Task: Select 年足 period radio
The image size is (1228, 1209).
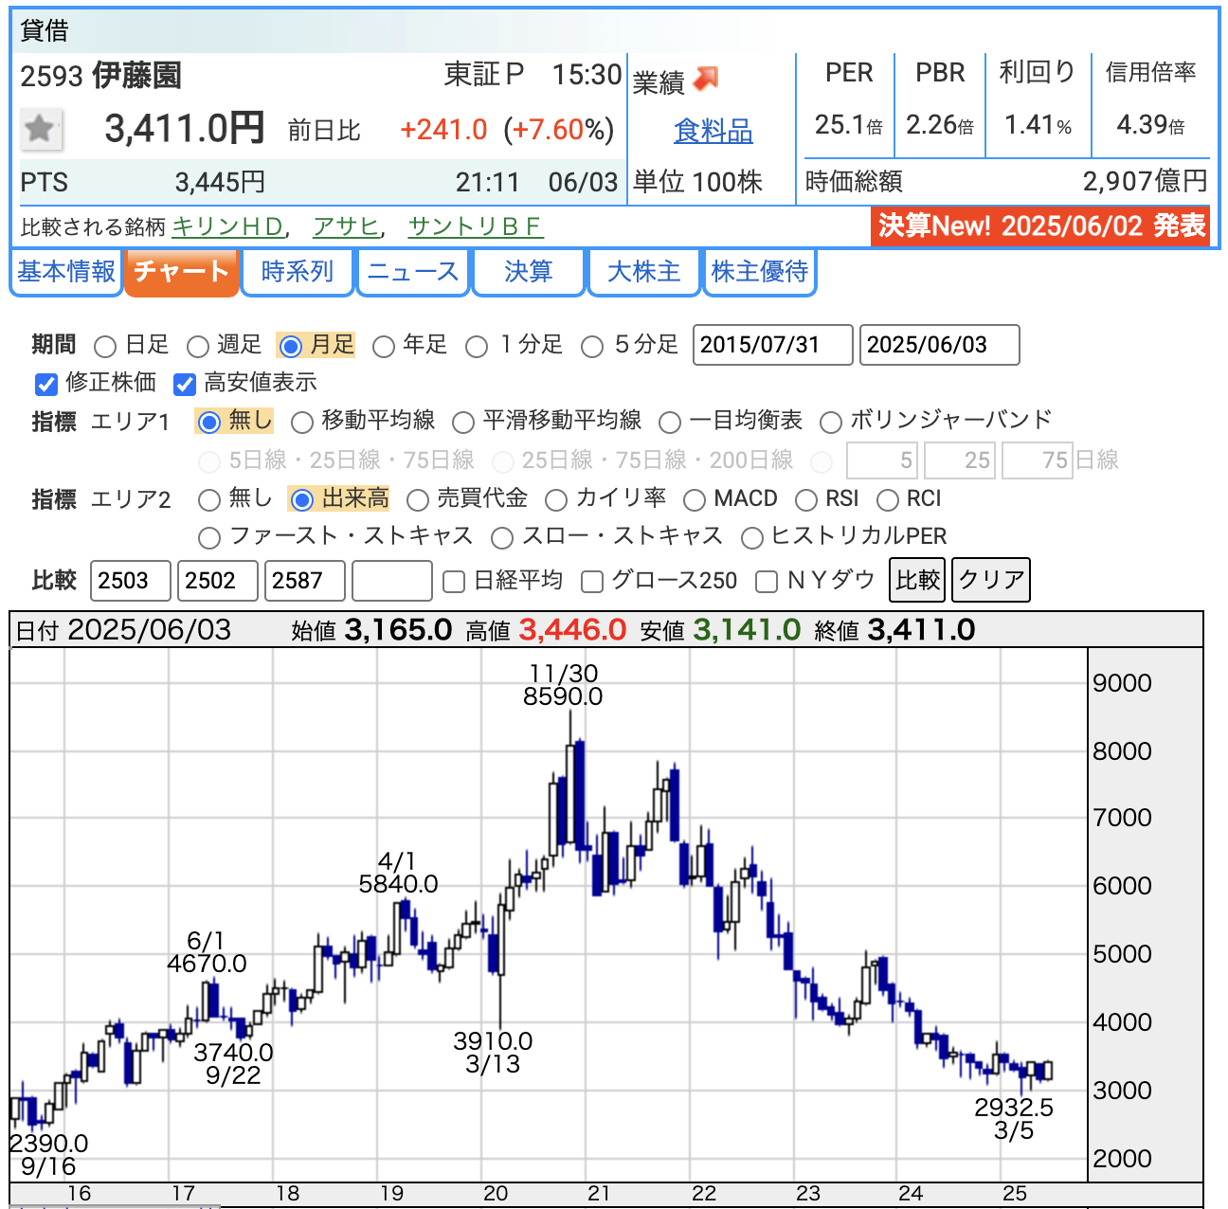Action: click(x=384, y=346)
